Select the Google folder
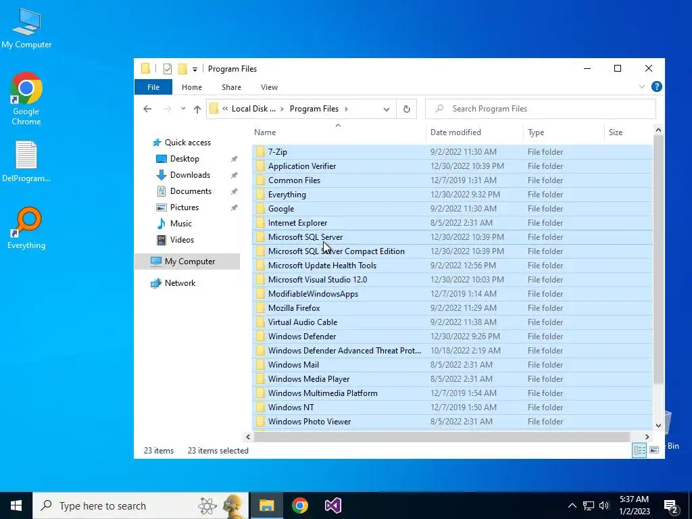Viewport: 692px width, 519px height. coord(452,208)
